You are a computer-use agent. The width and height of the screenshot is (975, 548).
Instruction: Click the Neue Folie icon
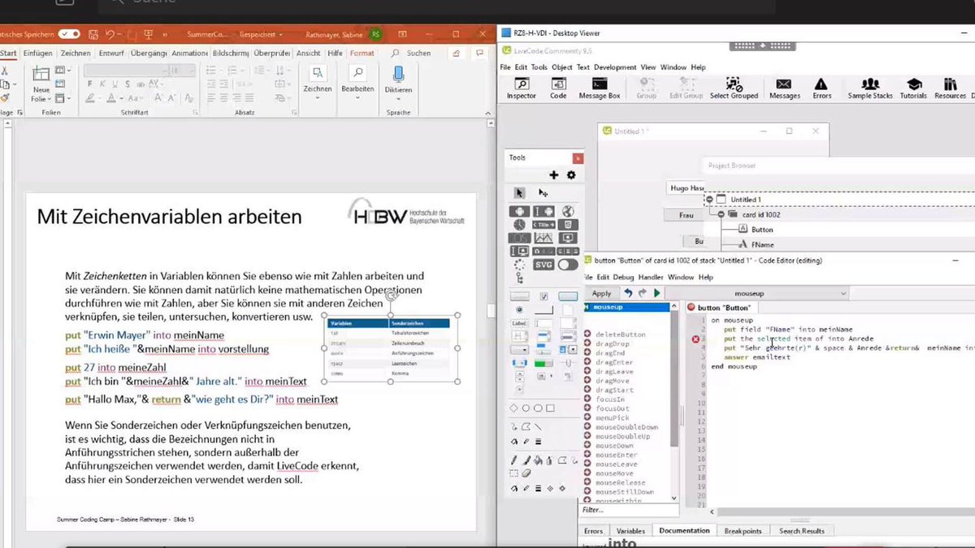tap(41, 74)
